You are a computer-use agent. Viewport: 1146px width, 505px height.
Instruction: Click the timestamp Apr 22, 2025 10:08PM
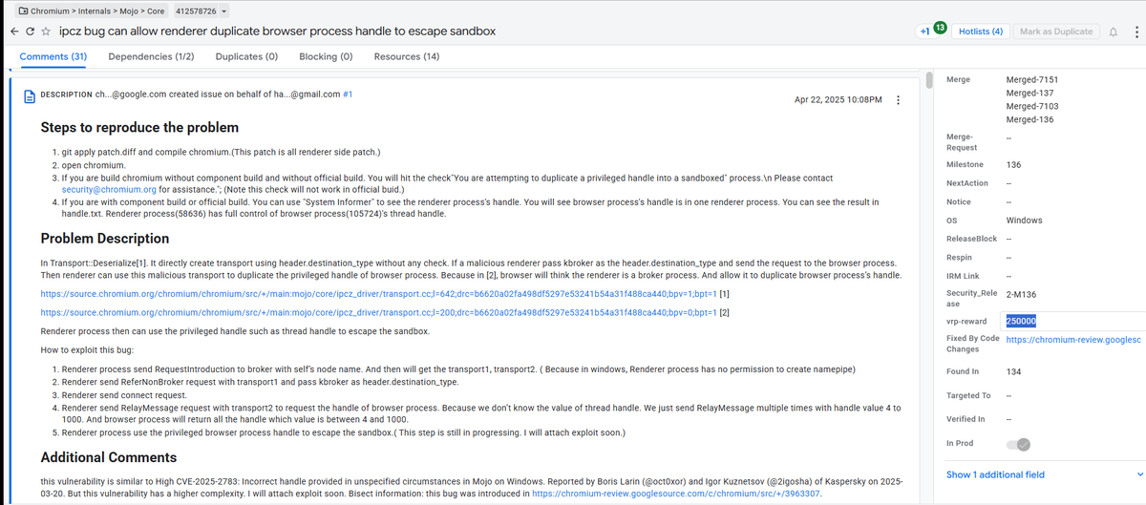point(838,100)
